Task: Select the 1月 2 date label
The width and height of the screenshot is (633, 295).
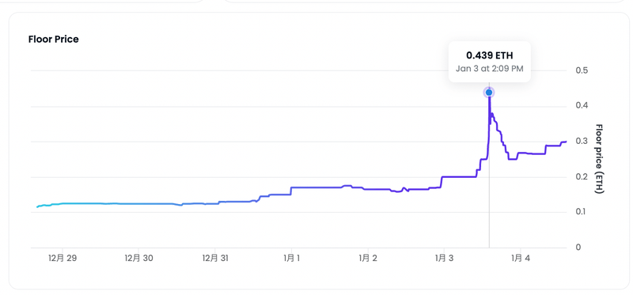Action: point(368,259)
